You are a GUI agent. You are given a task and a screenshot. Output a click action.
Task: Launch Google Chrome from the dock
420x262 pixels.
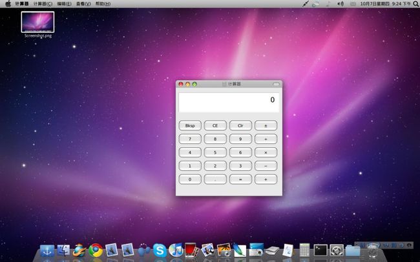click(x=96, y=250)
